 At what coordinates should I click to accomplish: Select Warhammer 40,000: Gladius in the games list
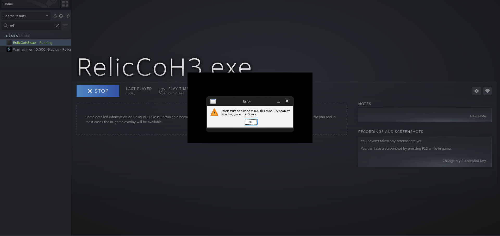click(x=35, y=49)
